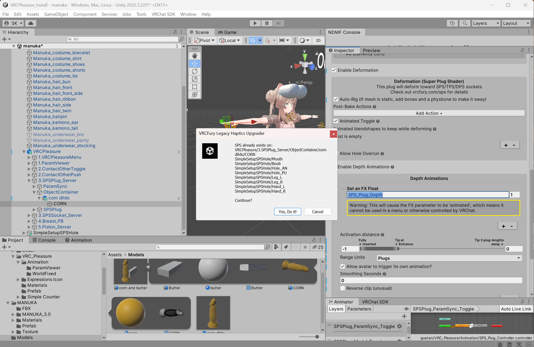The height and width of the screenshot is (347, 534).
Task: Click the favorites star icon in Project
Action: point(305,247)
